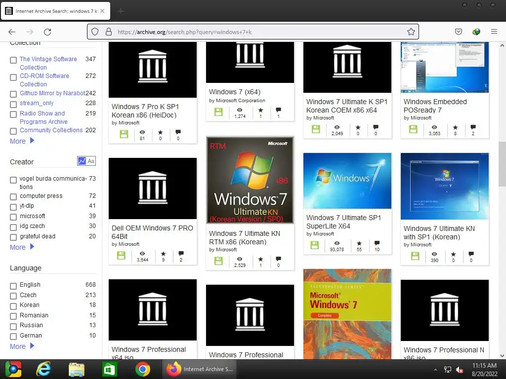Tick the Github Mirror by Narabot checkbox

click(13, 94)
